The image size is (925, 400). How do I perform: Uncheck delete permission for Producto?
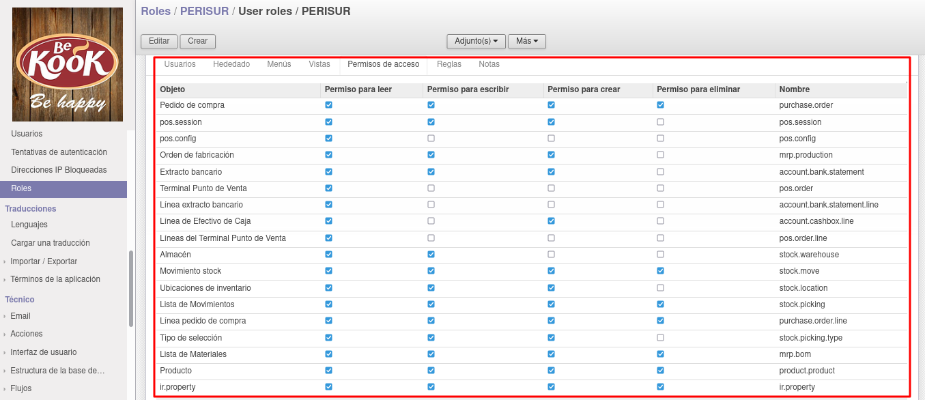tap(660, 371)
